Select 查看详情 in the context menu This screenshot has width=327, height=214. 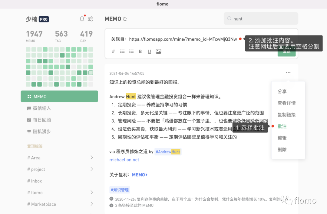pos(286,103)
